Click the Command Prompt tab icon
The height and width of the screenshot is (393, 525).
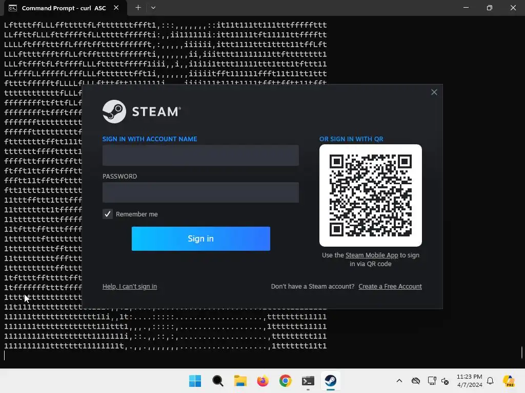click(x=13, y=8)
